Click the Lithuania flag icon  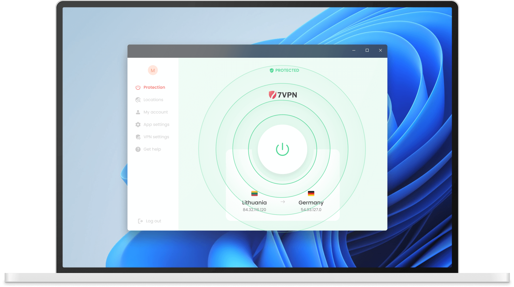click(254, 193)
